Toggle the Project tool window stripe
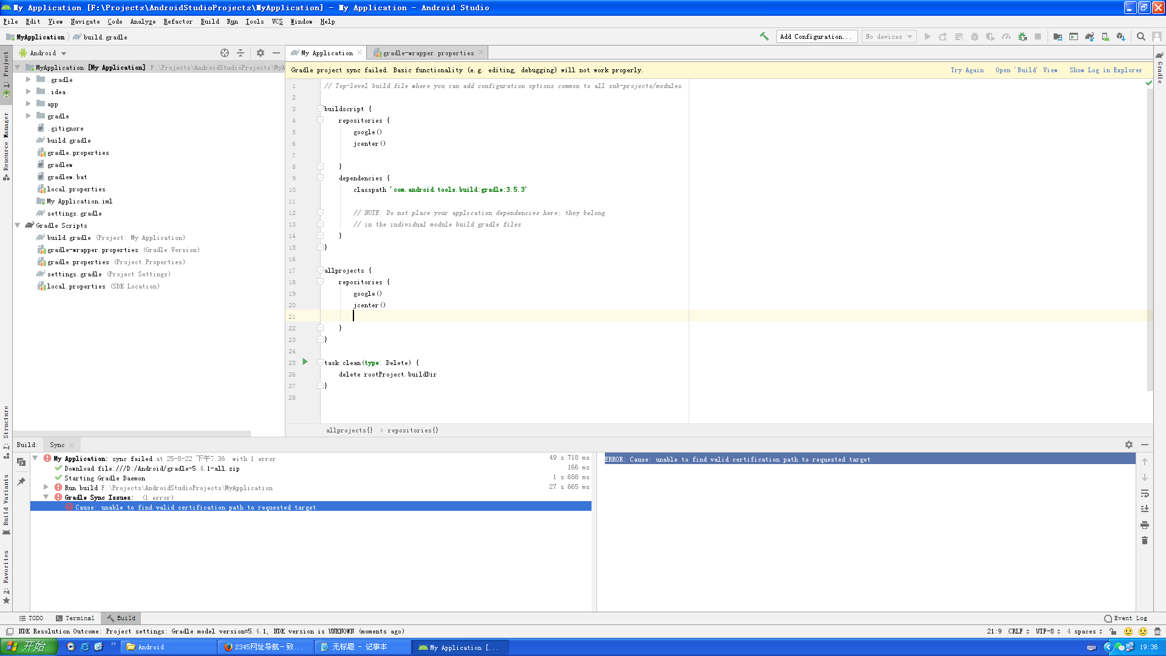This screenshot has width=1166, height=656. 6,74
